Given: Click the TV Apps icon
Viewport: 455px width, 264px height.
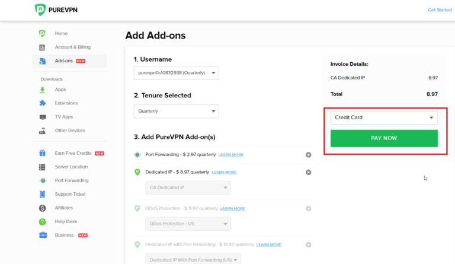Looking at the screenshot, I should (x=42, y=117).
